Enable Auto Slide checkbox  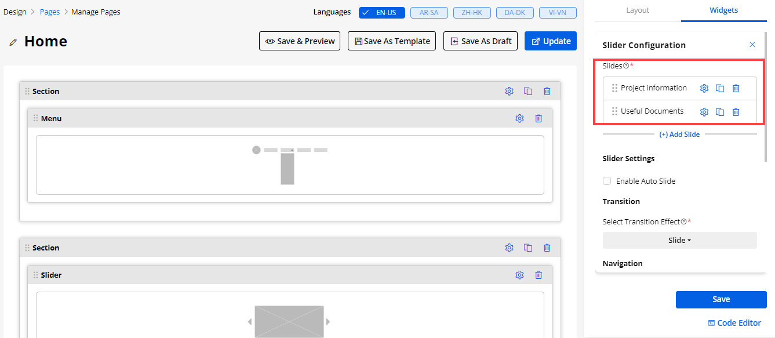[607, 181]
